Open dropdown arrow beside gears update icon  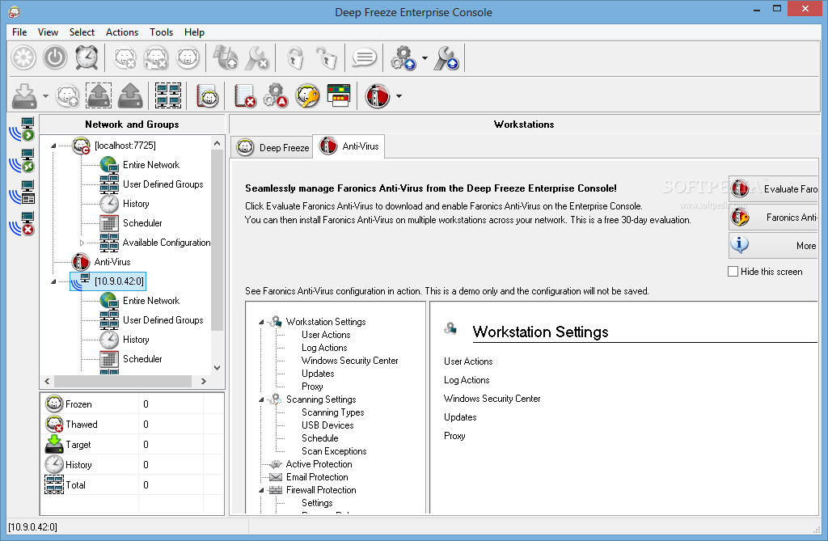(x=425, y=58)
